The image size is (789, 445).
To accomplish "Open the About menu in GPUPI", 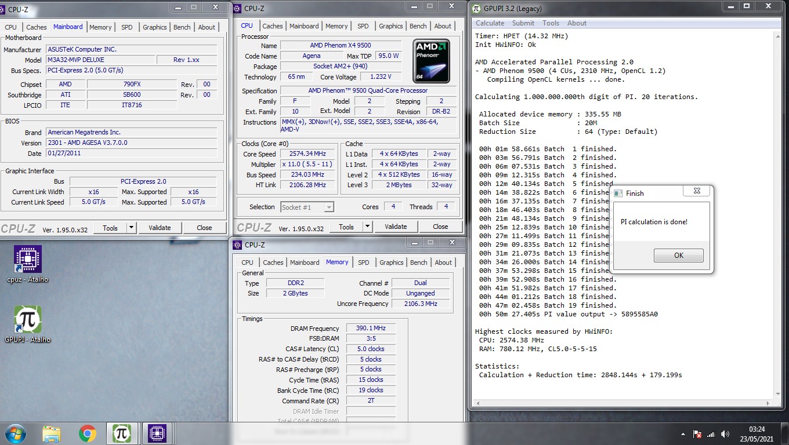I will click(577, 23).
